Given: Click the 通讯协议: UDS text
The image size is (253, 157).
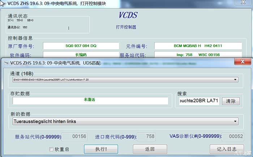Looking at the screenshot, I should click(17, 27).
